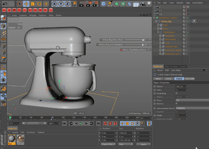Screen dimensions: 209x149
Task: Expand the Bowl object in hierarchy
Action: [158, 25]
